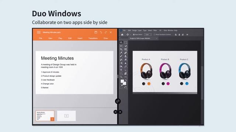Add a new slide with the plus thumbnail

[66, 116]
